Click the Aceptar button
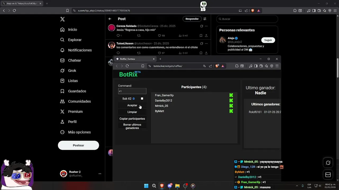 click(132, 105)
